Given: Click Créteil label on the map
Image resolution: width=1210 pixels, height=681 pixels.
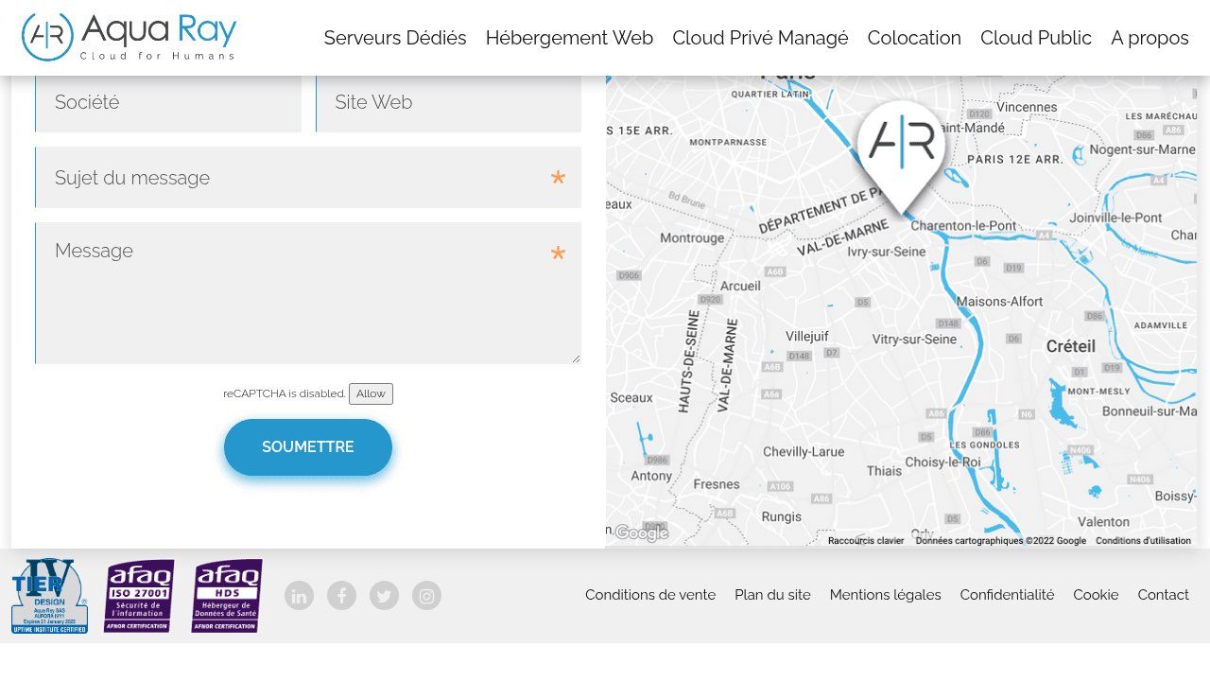Looking at the screenshot, I should click(x=1071, y=346).
